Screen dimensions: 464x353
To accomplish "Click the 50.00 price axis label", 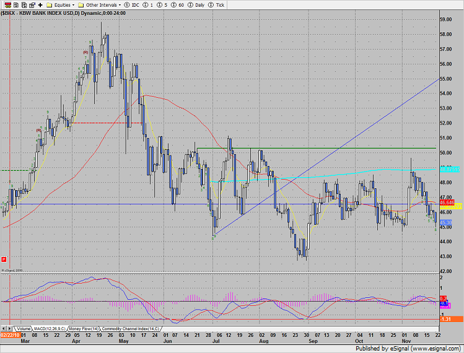I will pos(445,153).
